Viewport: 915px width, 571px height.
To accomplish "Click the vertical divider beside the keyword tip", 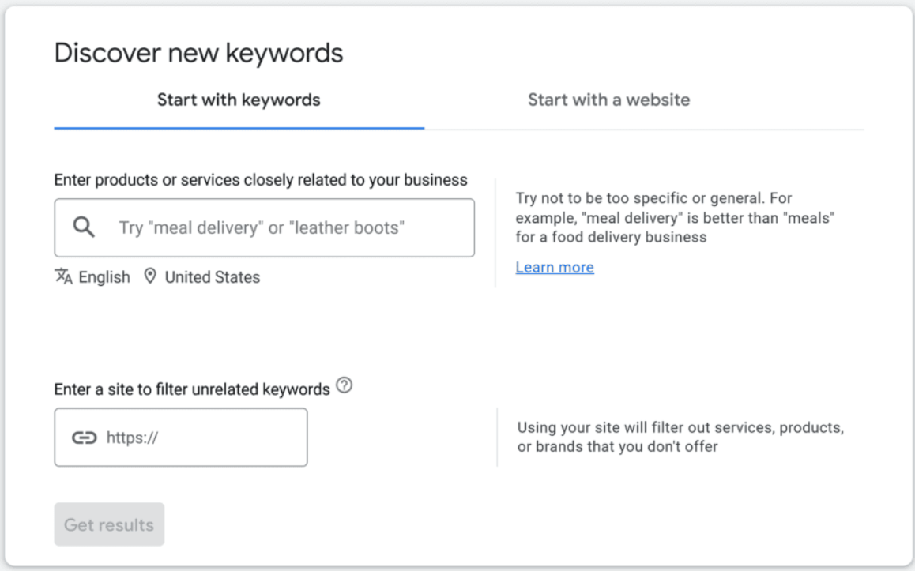I will (495, 233).
